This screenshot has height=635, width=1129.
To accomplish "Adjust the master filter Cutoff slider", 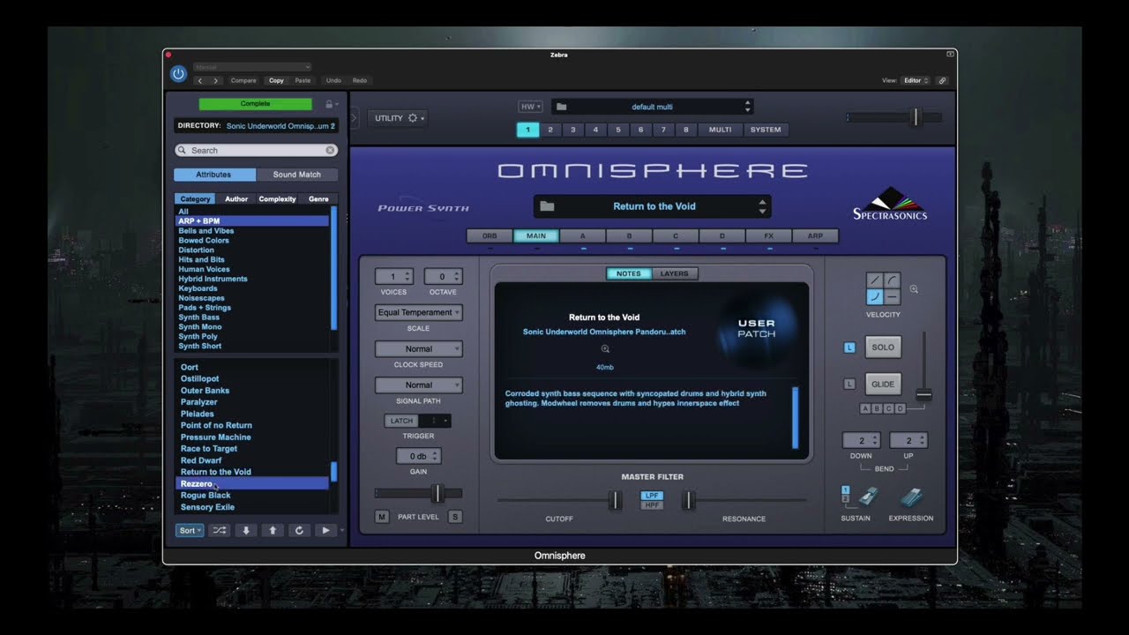I will point(616,500).
